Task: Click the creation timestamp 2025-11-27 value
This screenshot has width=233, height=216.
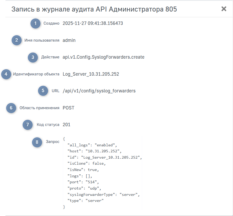Action: [x=93, y=23]
